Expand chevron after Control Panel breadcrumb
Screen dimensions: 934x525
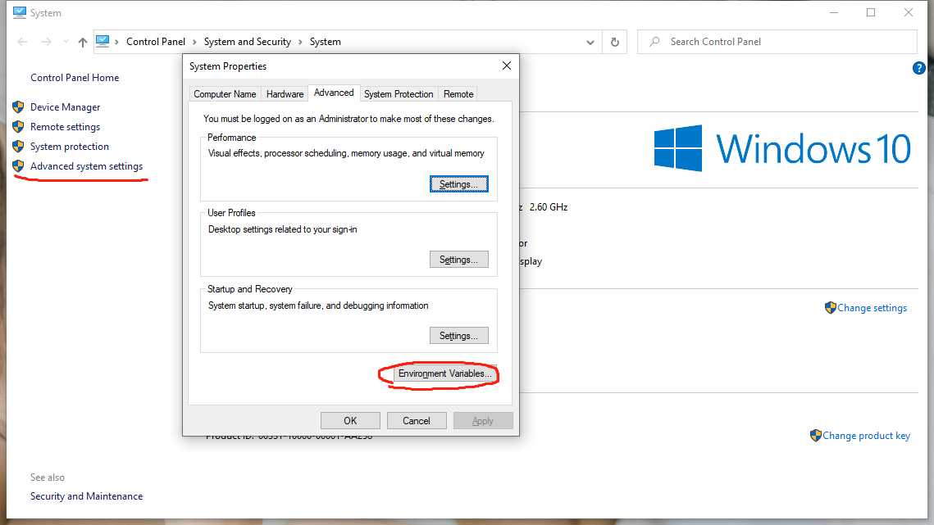194,42
